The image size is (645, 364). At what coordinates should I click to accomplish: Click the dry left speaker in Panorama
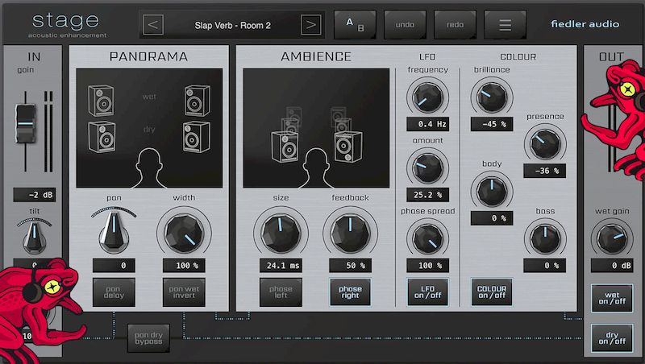[x=102, y=137]
